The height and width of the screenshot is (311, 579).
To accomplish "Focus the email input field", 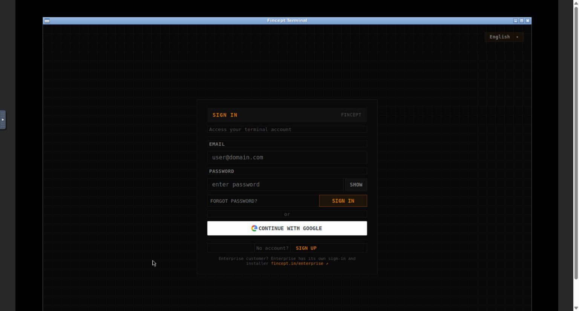I will pyautogui.click(x=287, y=157).
